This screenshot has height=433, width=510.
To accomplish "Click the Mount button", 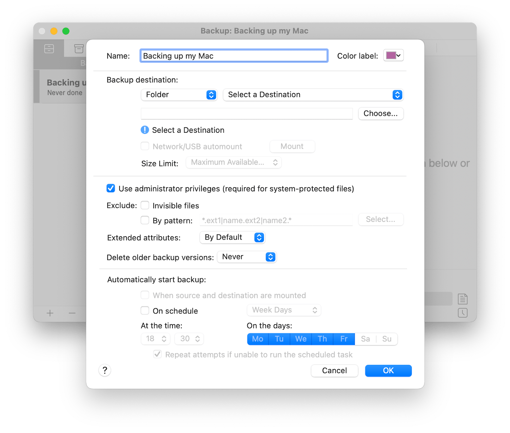I will [x=292, y=146].
